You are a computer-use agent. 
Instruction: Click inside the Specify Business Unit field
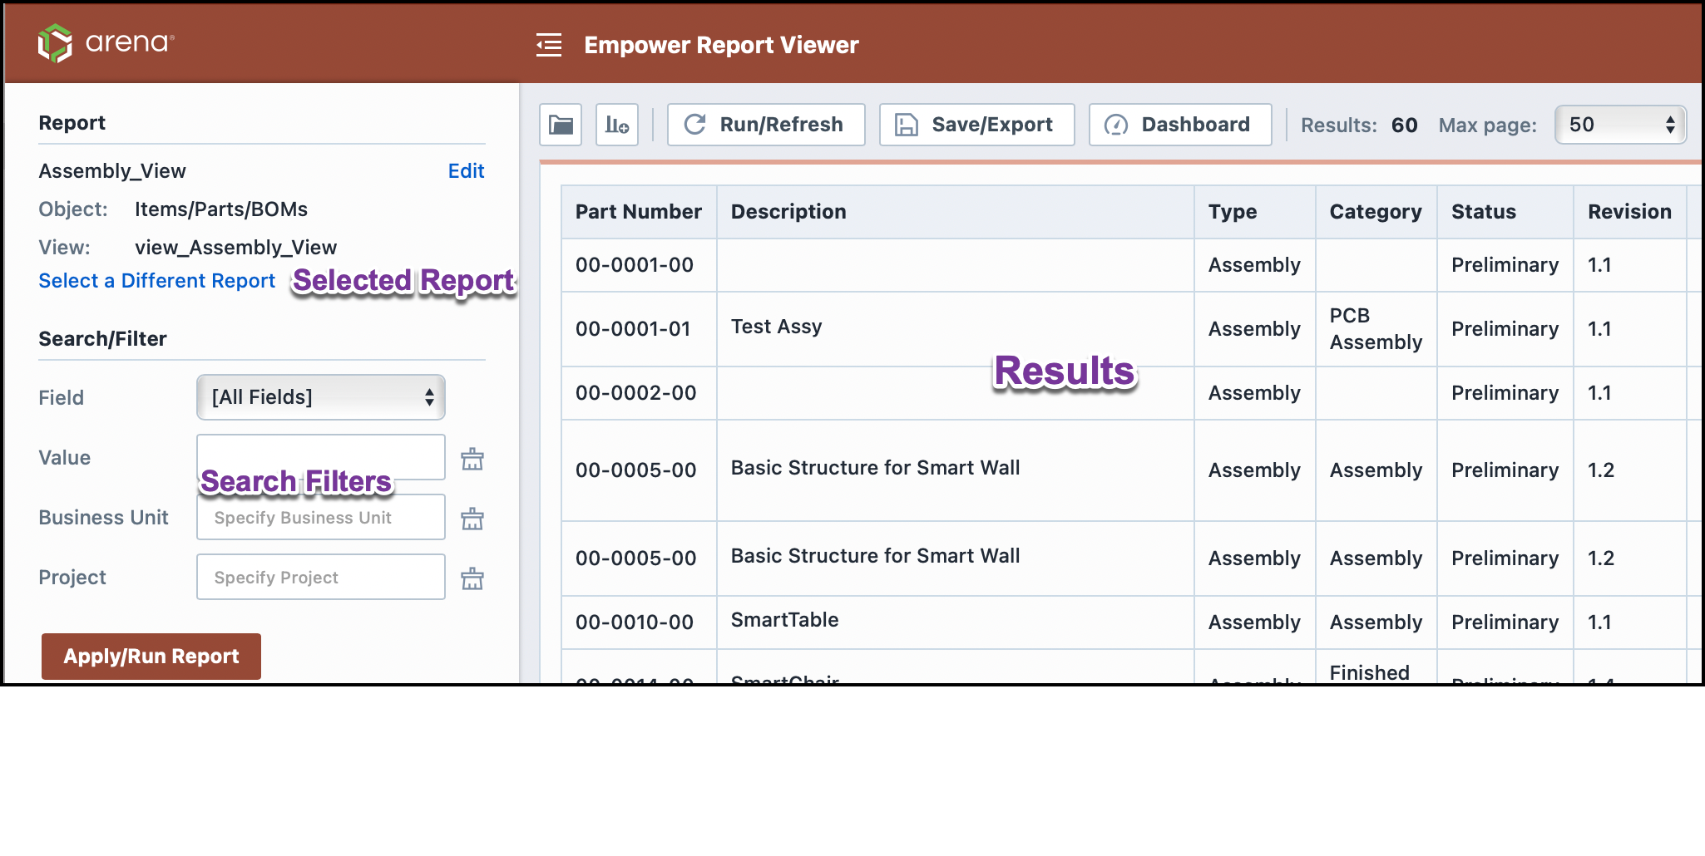click(320, 516)
